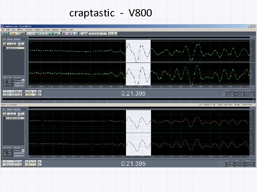Screen dimensions: 257x192
Task: Zoom in vertically in upper window
Action: coord(40,92)
